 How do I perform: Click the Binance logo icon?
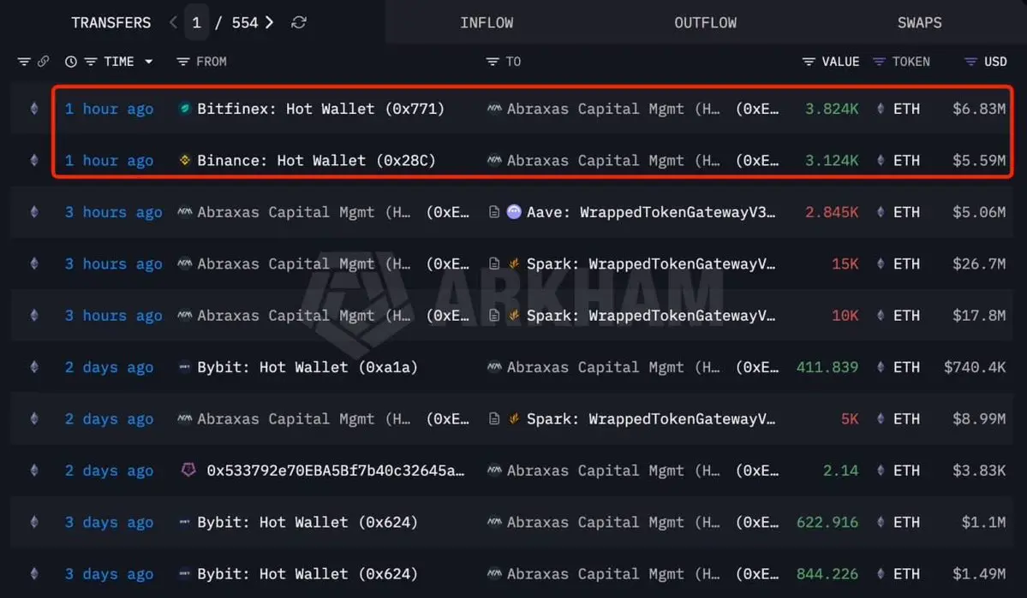[185, 160]
